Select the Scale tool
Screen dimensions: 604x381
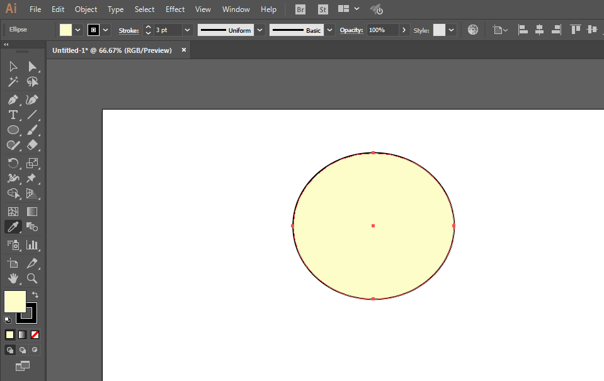(32, 163)
